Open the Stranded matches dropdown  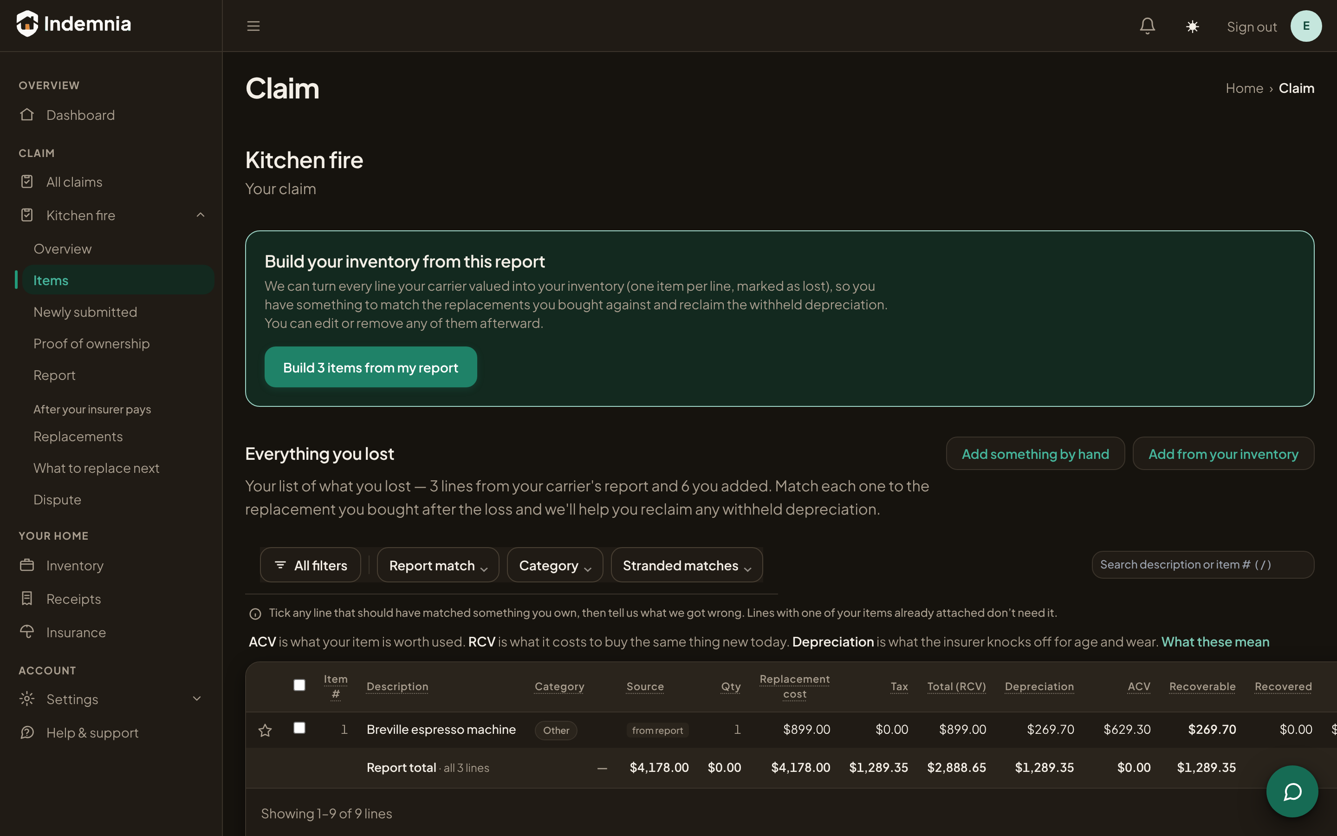coord(687,565)
